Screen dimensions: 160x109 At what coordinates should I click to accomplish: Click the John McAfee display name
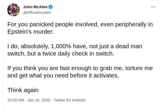pyautogui.click(x=35, y=7)
